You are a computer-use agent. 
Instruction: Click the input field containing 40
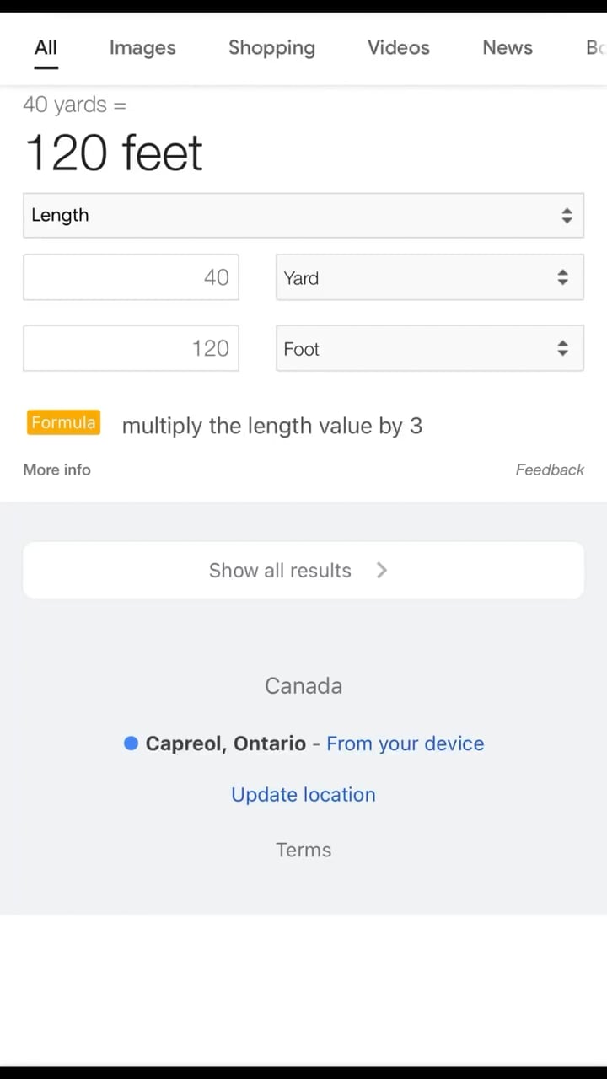[x=131, y=277]
